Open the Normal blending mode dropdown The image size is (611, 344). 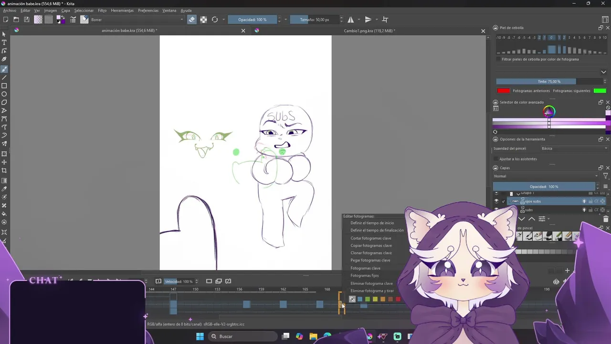point(545,176)
